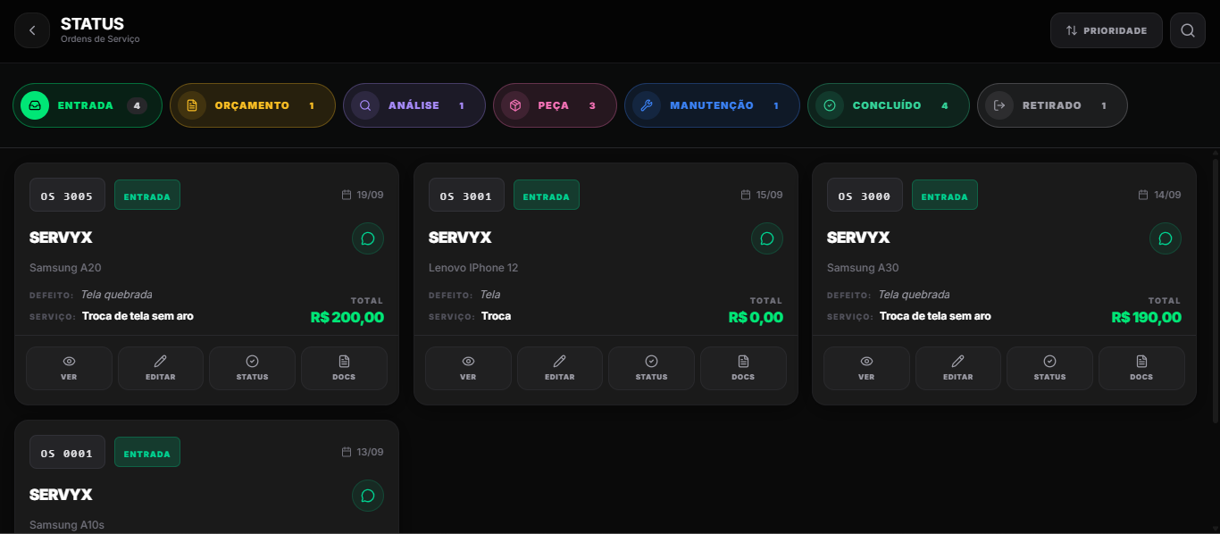This screenshot has height=534, width=1220.
Task: Click the vertical scrollbar on the right
Action: (x=1216, y=290)
